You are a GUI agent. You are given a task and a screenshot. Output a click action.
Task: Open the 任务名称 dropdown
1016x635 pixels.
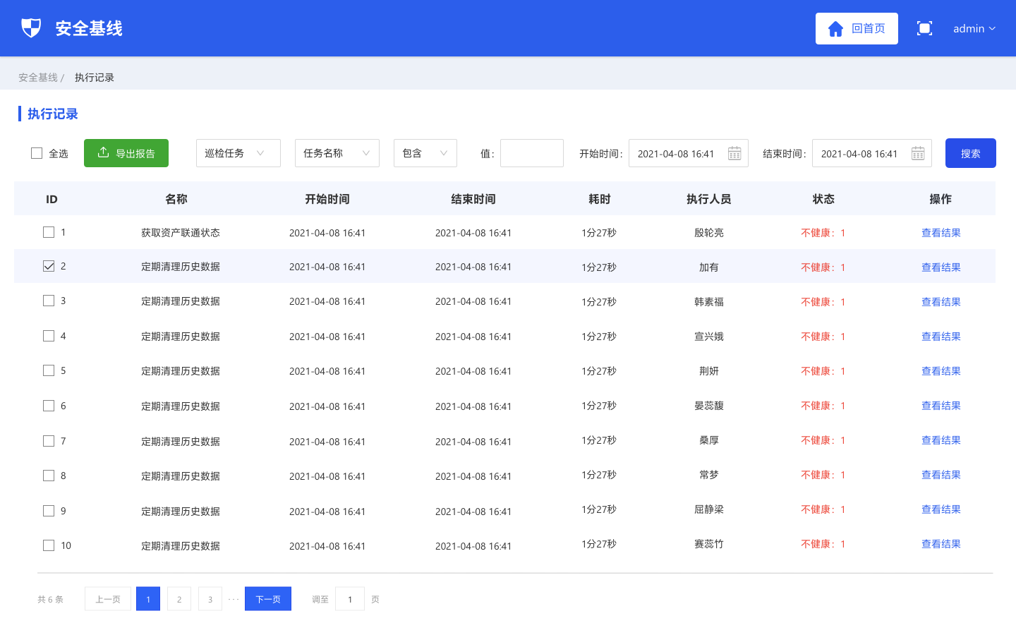point(337,153)
